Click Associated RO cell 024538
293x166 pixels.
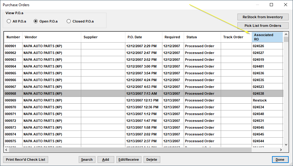pyautogui.click(x=267, y=93)
